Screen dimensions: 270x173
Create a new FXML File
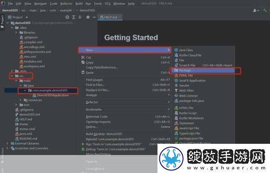pos(203,75)
